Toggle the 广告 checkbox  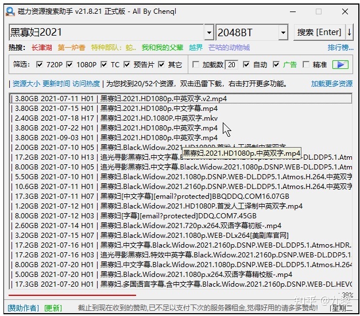coord(276,64)
